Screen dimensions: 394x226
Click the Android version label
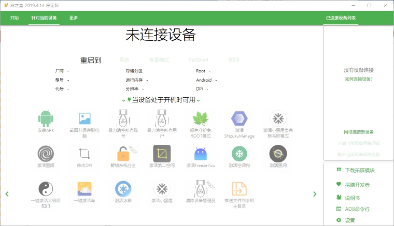pyautogui.click(x=204, y=80)
